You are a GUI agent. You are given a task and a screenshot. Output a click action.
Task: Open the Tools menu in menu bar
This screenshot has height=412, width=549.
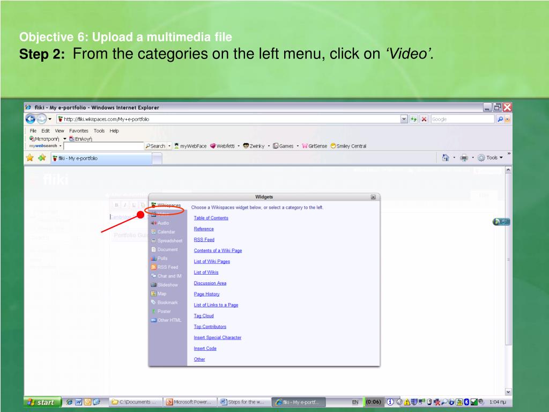[x=99, y=131]
